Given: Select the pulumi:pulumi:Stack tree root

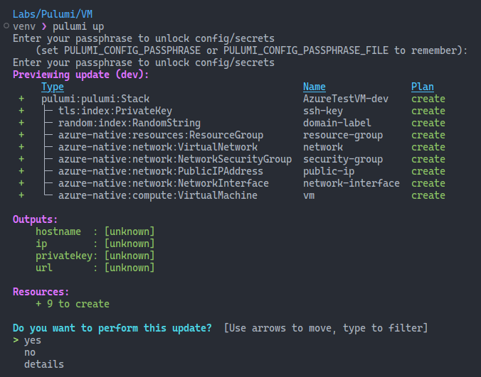Looking at the screenshot, I should (95, 99).
